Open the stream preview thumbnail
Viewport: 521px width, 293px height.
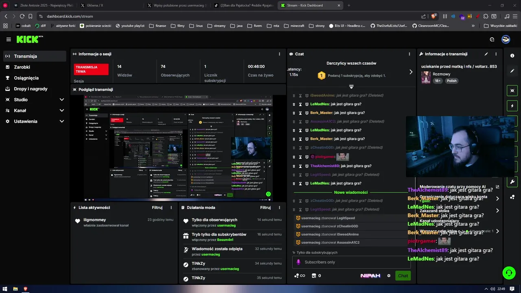tap(178, 148)
